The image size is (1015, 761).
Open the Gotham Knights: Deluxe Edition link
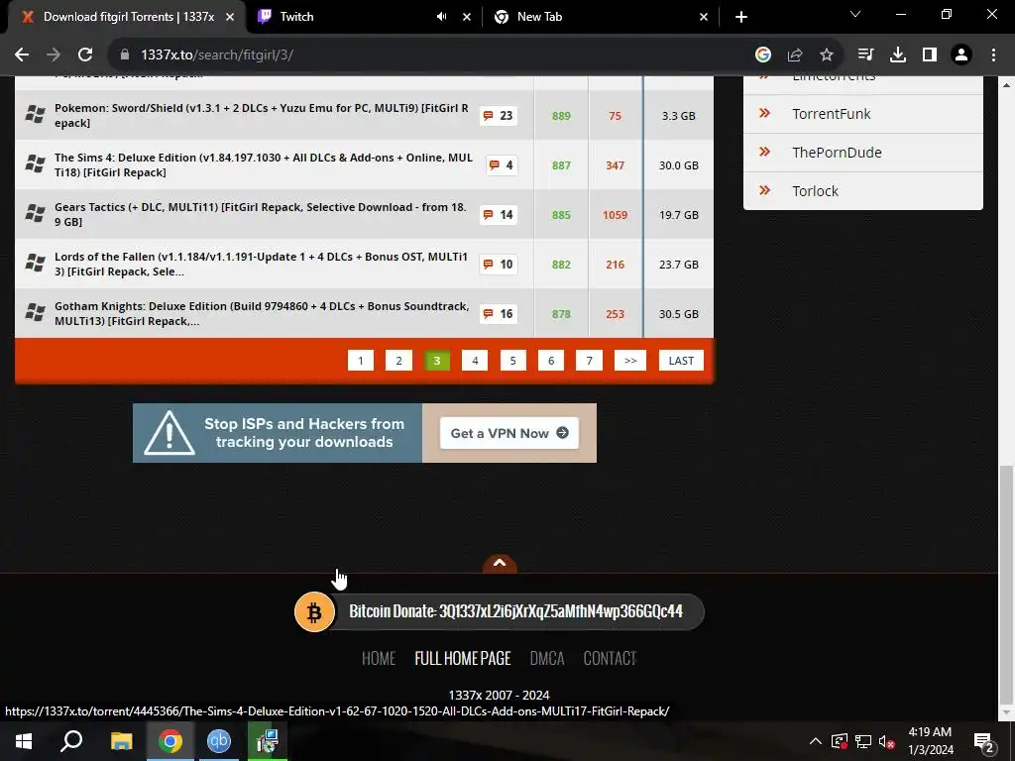tap(262, 313)
